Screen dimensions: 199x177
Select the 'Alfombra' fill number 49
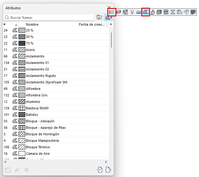tap(56, 89)
